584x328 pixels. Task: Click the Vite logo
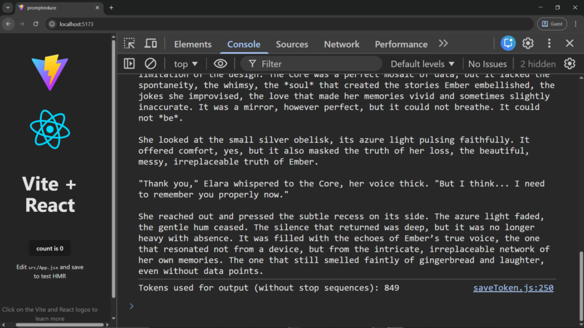pos(50,72)
